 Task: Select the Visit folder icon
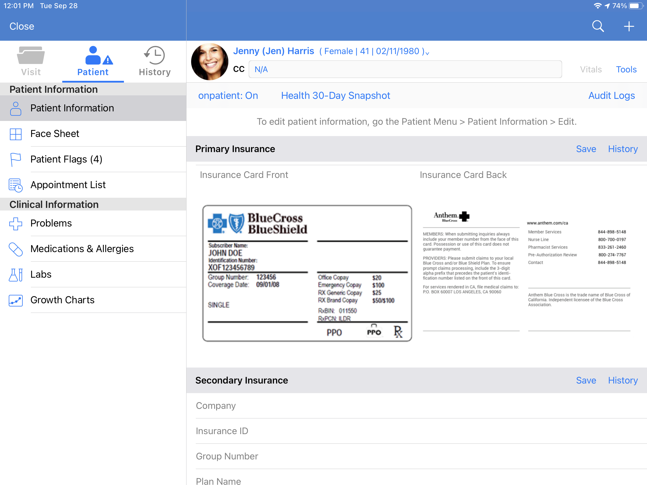(x=31, y=55)
